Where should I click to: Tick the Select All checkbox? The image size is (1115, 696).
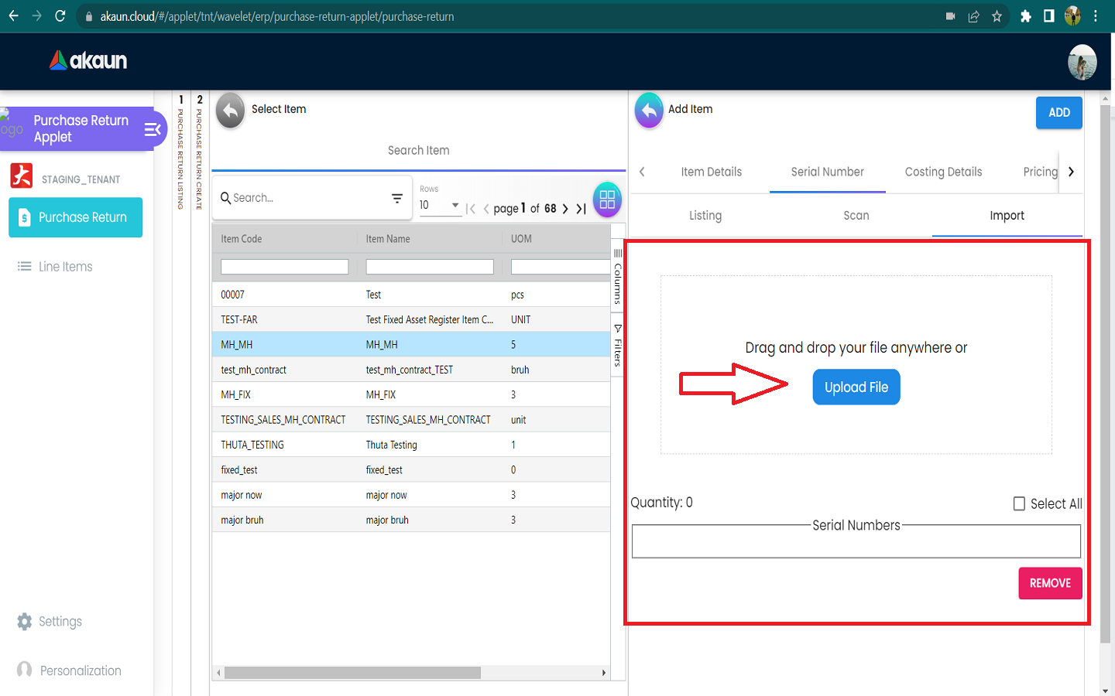[x=1019, y=503]
